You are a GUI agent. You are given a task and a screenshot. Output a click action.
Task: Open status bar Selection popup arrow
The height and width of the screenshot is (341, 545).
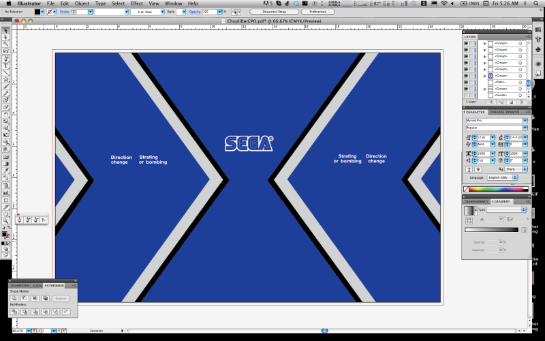(122, 331)
